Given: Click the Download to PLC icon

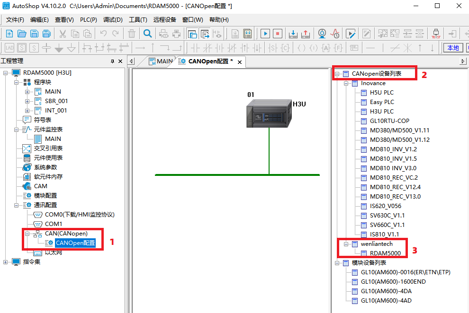Looking at the screenshot, I should pos(293,34).
